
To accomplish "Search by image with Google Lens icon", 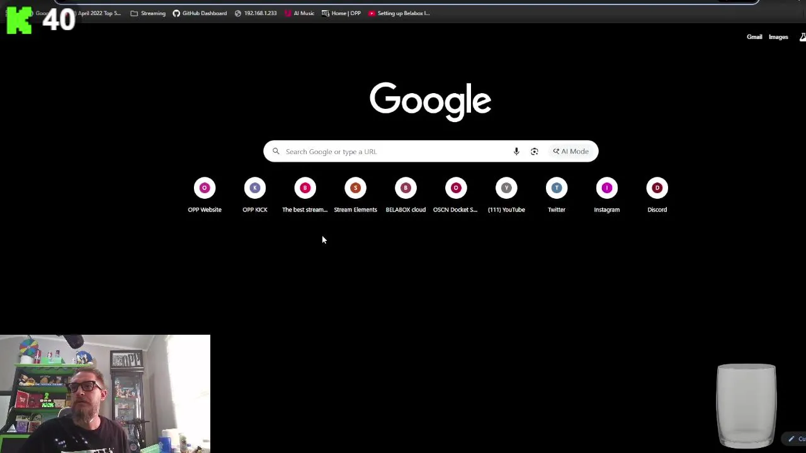I will point(535,151).
